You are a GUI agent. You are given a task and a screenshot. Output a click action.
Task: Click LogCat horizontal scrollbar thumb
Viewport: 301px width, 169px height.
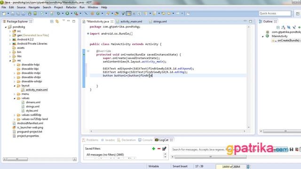(x=211, y=157)
